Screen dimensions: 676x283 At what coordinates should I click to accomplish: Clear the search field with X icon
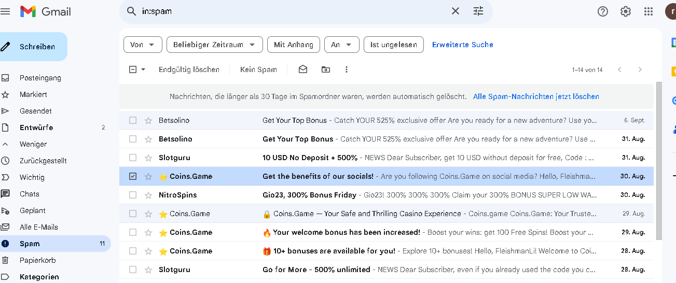pos(455,11)
